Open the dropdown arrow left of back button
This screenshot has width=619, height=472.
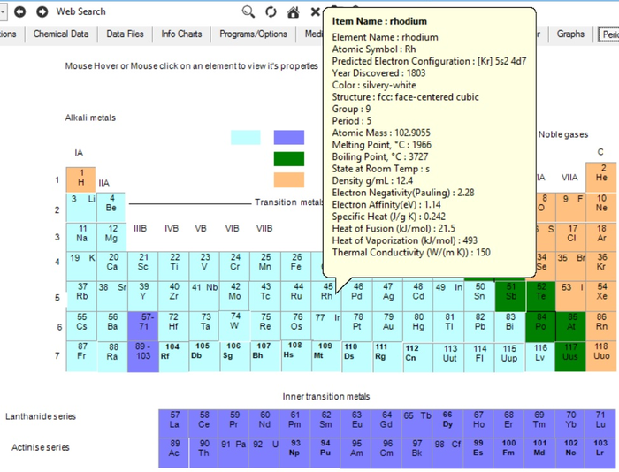pyautogui.click(x=3, y=11)
